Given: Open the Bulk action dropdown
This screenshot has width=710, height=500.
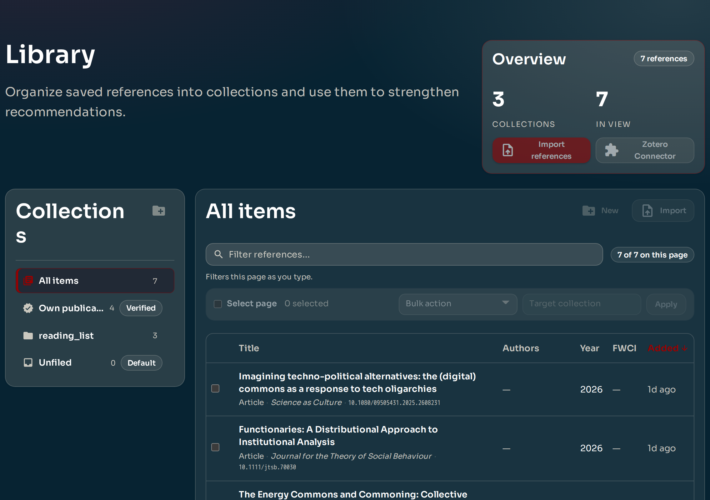Looking at the screenshot, I should click(457, 304).
